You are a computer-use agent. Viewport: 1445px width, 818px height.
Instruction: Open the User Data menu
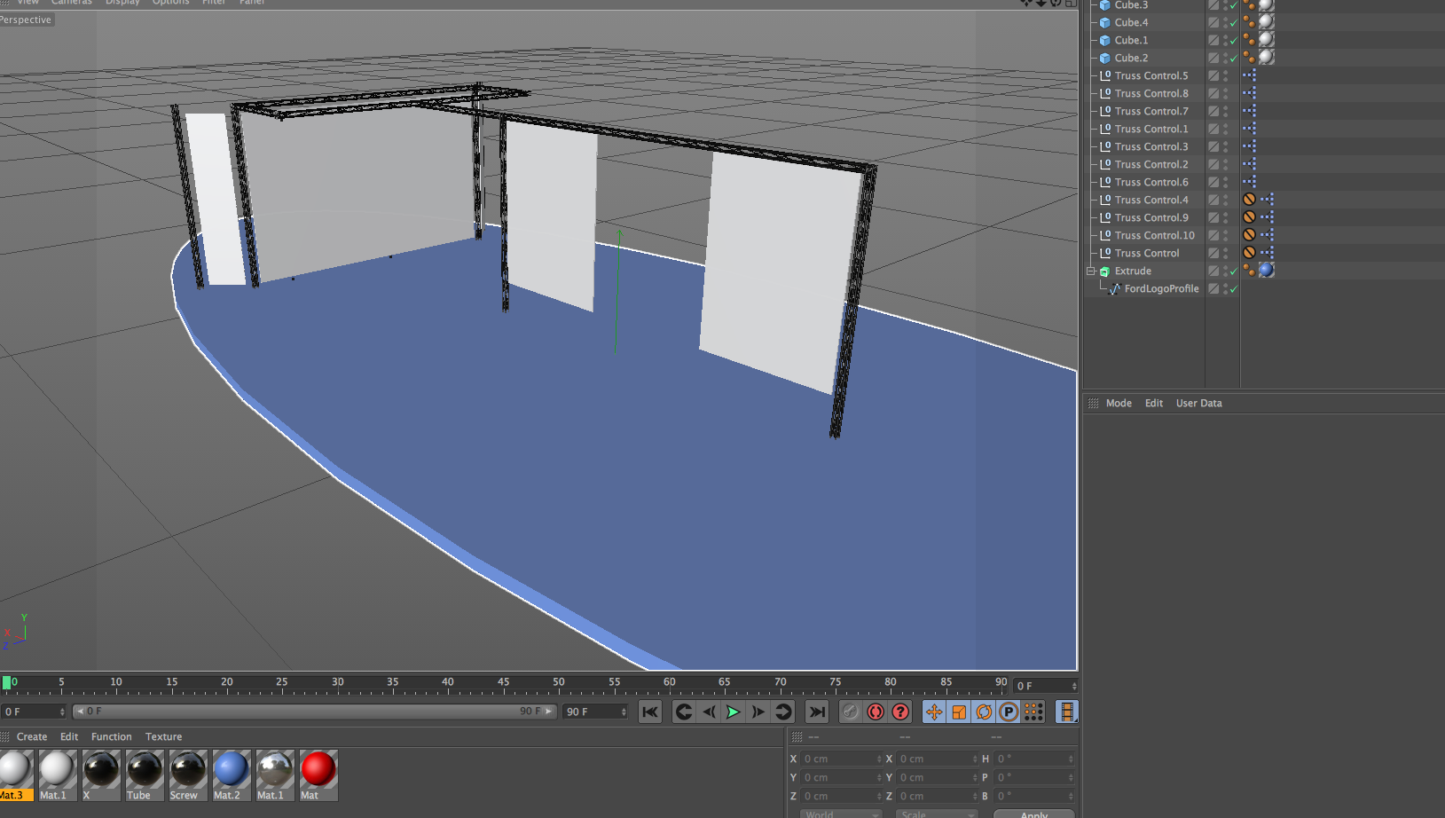(1198, 403)
